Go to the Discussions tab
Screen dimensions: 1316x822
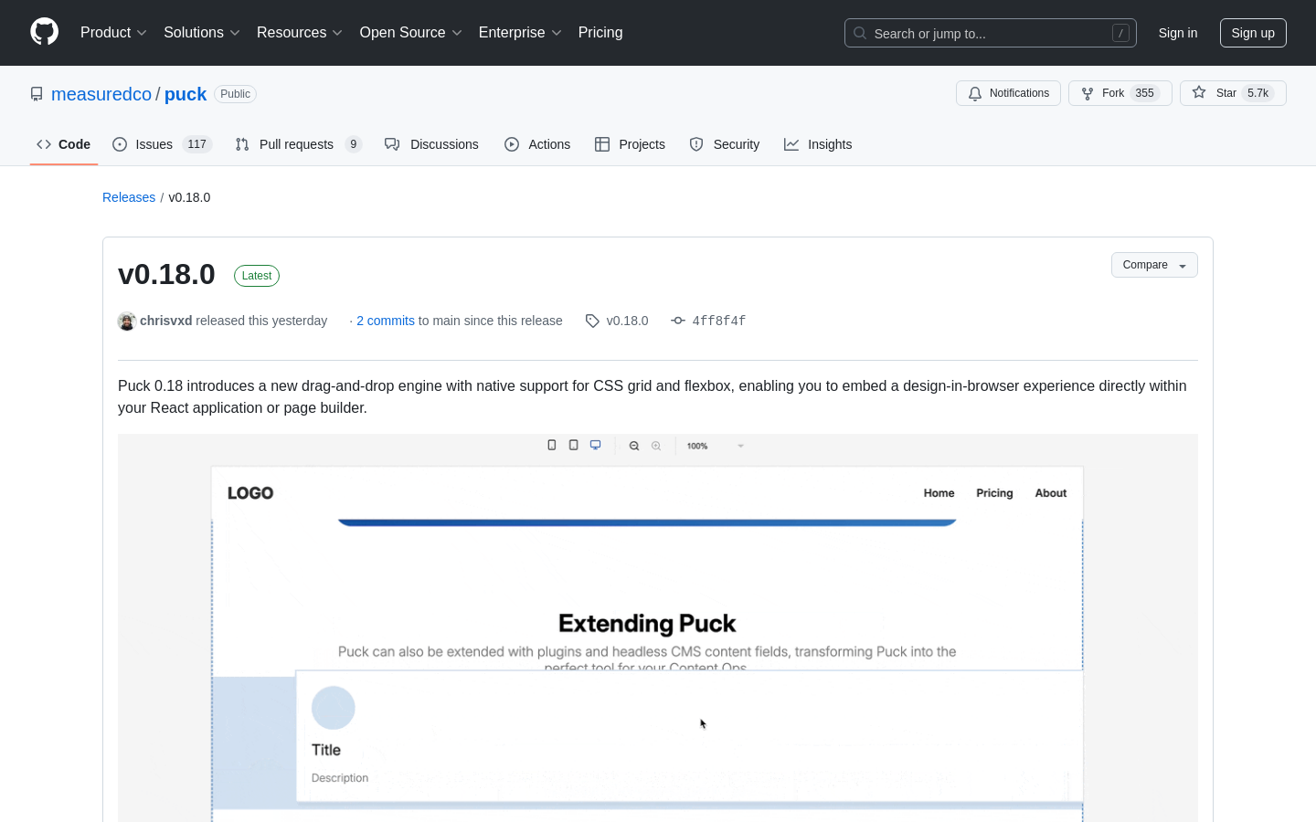431,144
